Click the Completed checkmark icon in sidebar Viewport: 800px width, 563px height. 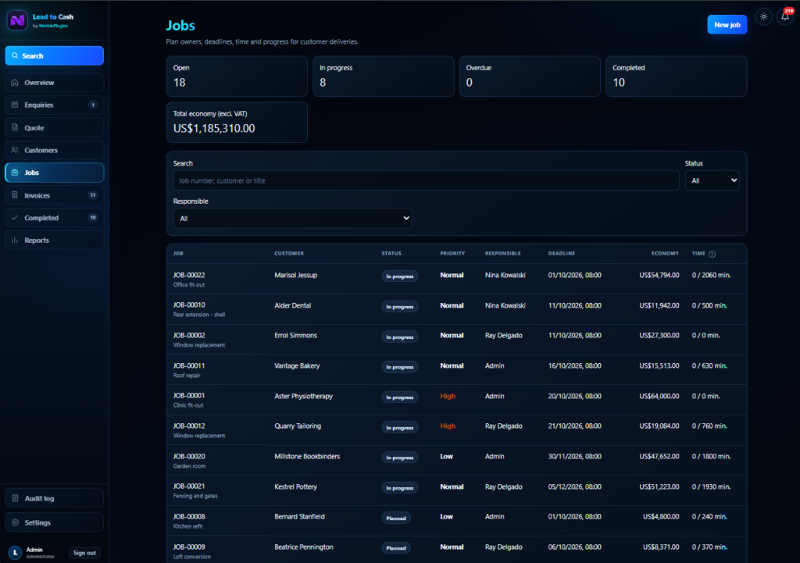click(x=15, y=218)
